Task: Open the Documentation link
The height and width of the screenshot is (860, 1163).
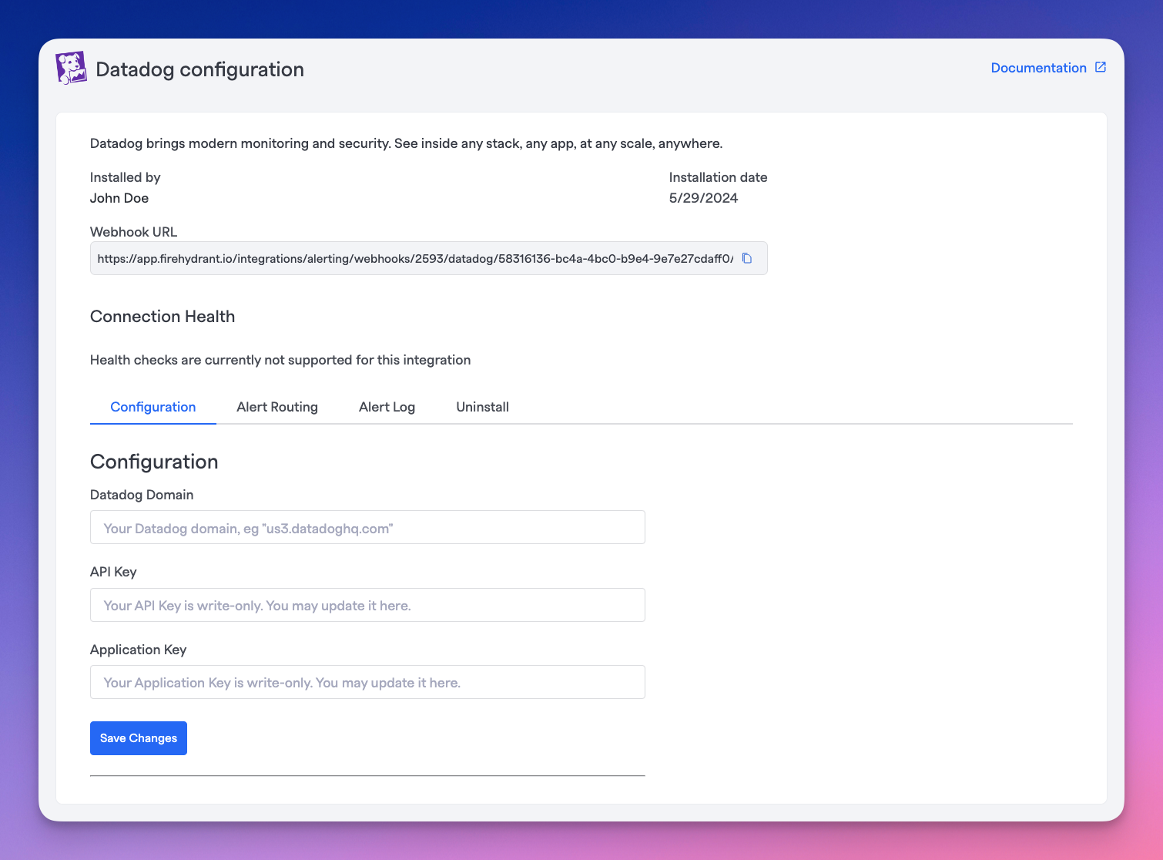Action: coord(1038,68)
